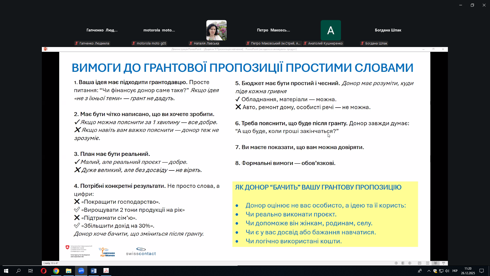Advance to next slide using status bar arrow
This screenshot has width=490, height=276.
(410, 263)
